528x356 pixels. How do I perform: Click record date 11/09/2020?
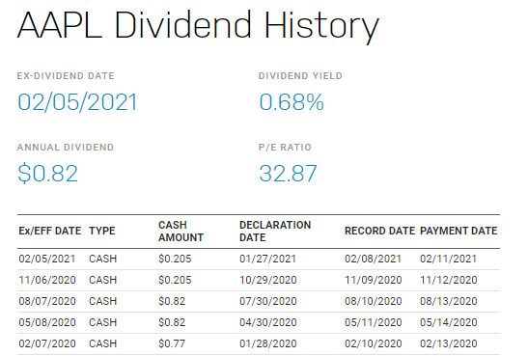click(x=374, y=280)
